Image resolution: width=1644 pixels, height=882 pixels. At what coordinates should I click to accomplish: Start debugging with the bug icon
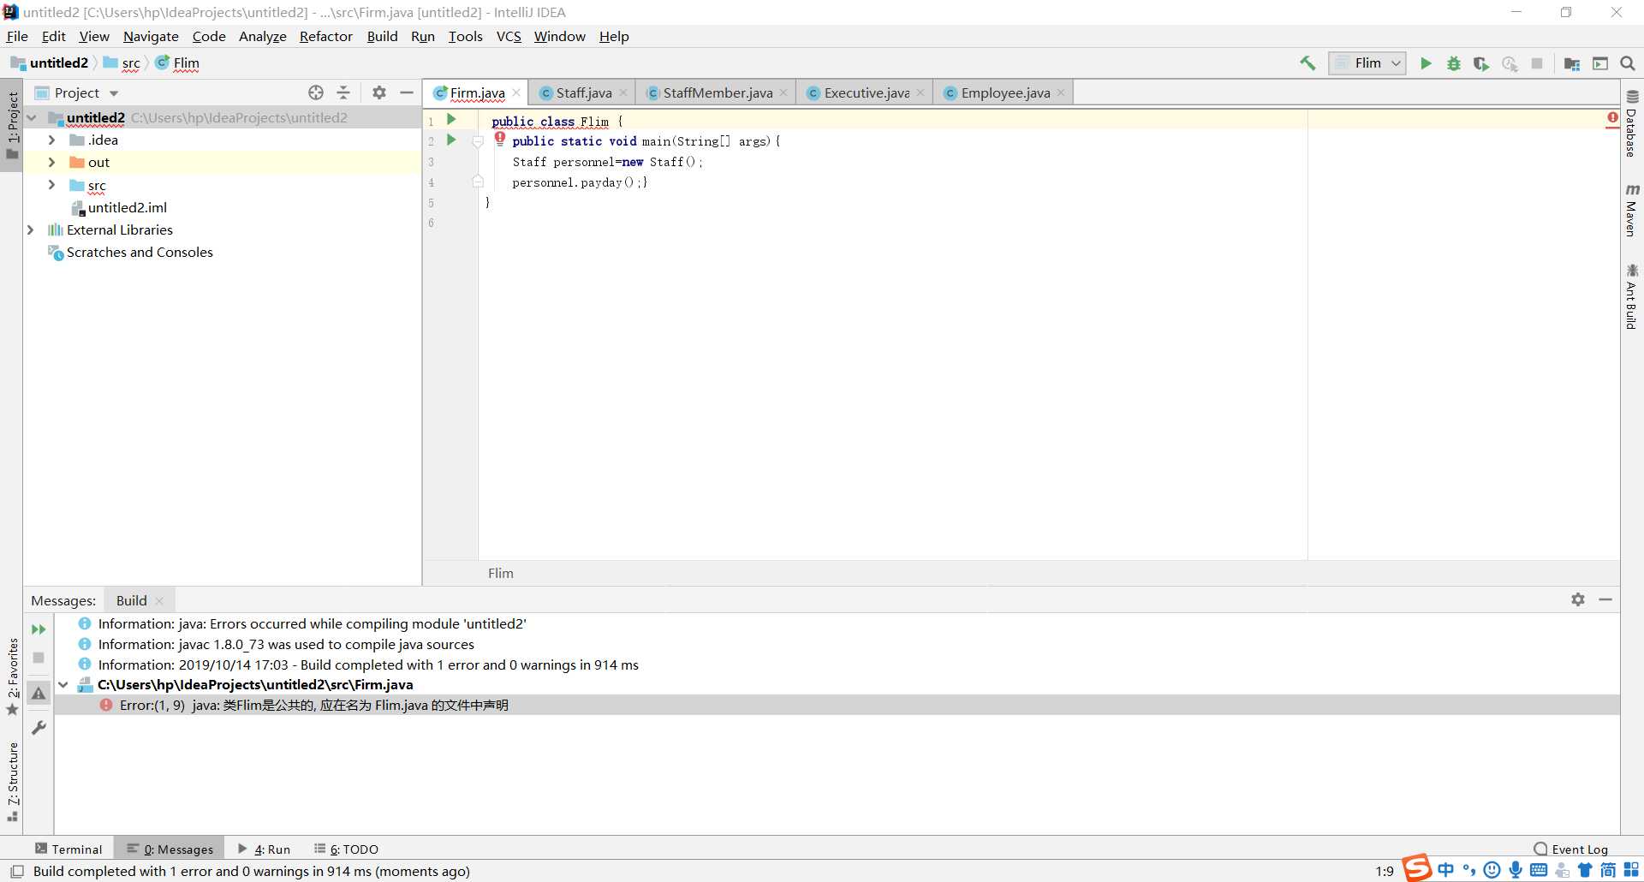tap(1453, 63)
